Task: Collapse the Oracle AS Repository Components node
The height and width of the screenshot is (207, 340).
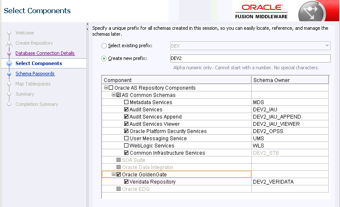Action: [106, 87]
